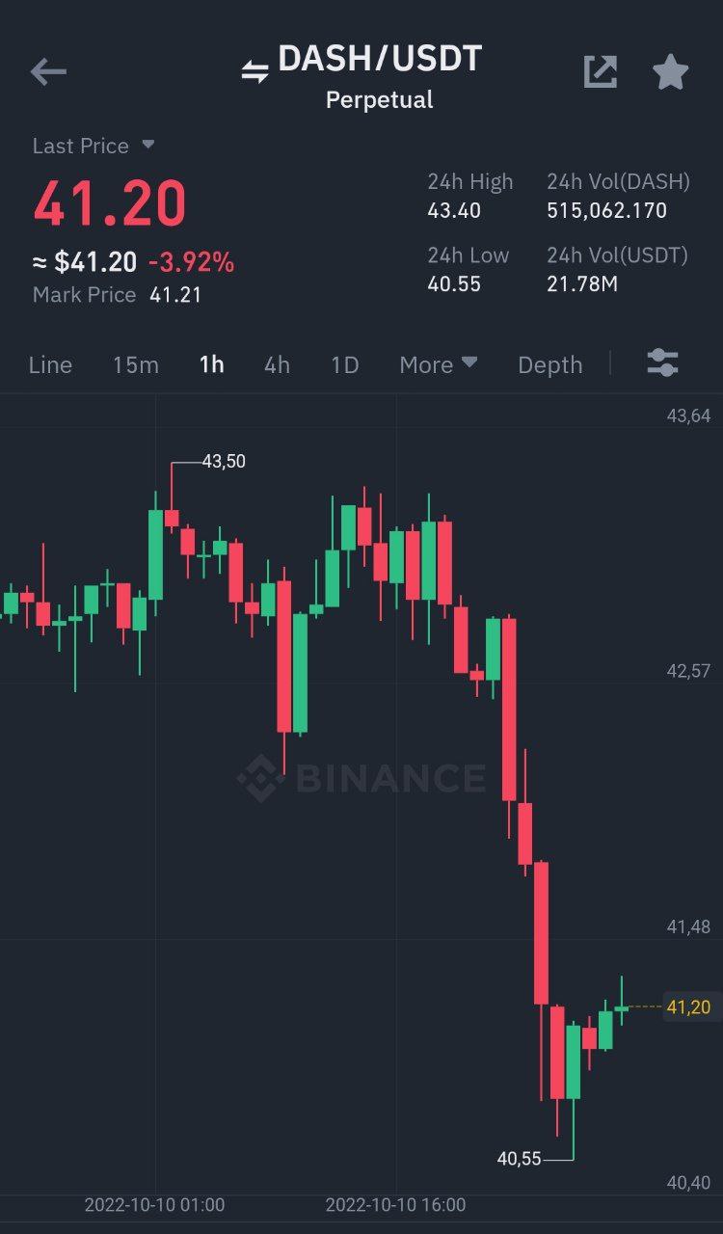The image size is (723, 1234).
Task: Switch to the 4h timeframe
Action: coord(277,364)
